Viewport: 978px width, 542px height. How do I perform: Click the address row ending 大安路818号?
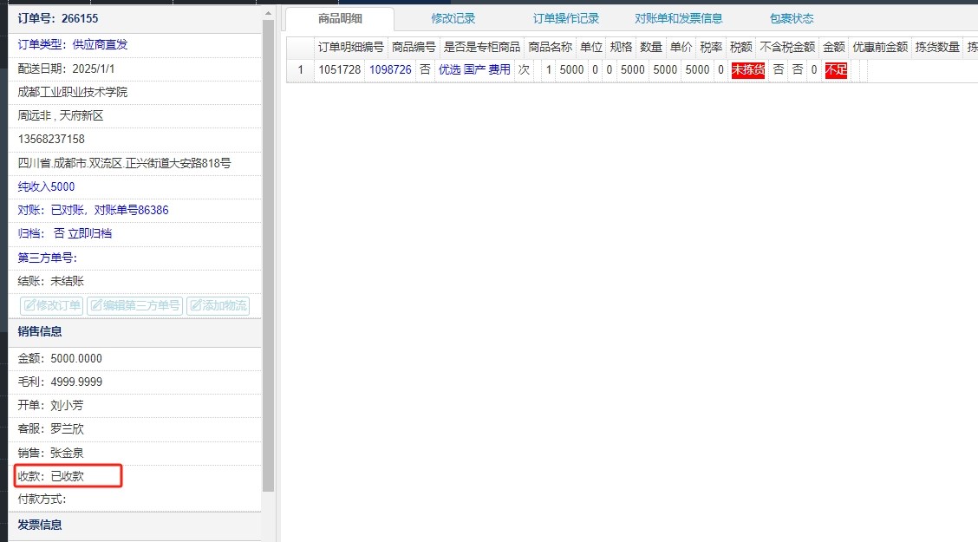[134, 163]
